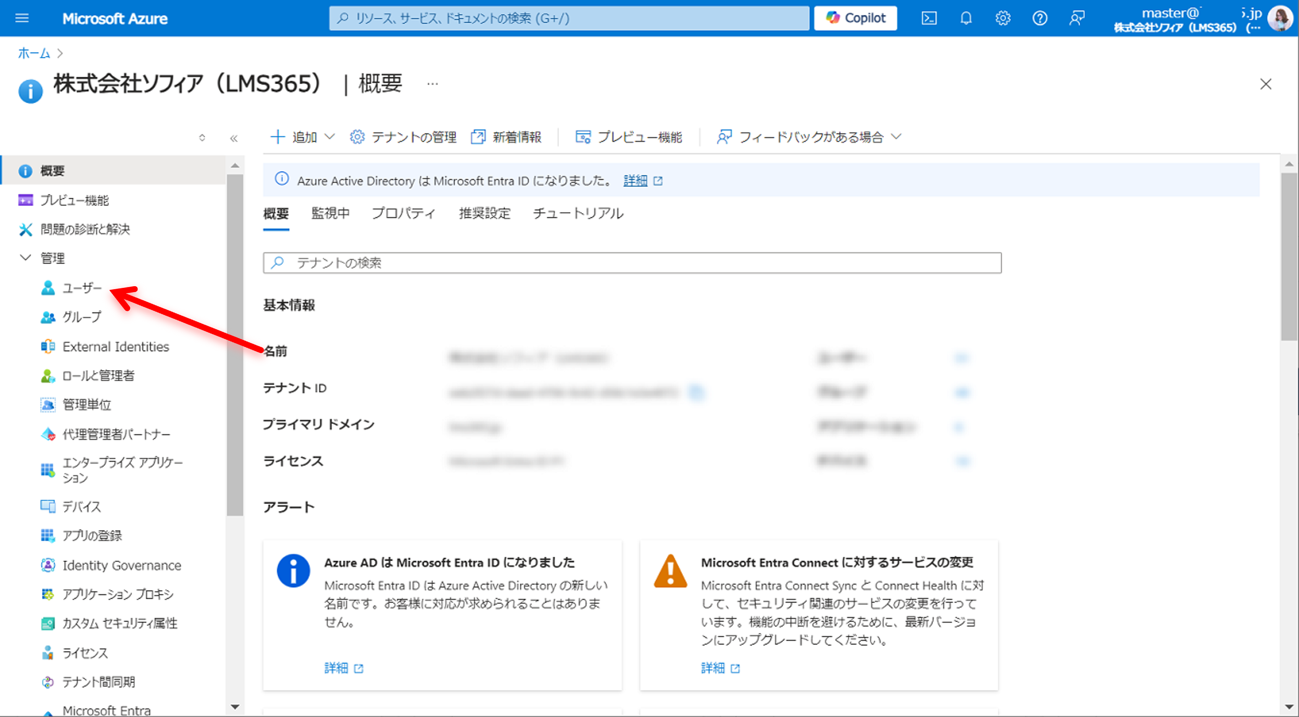This screenshot has width=1299, height=717.
Task: Focus the resource search box
Action: click(x=569, y=18)
